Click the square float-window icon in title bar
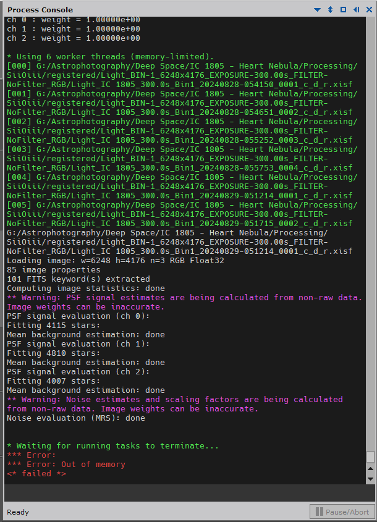This screenshot has width=377, height=522. pyautogui.click(x=343, y=10)
